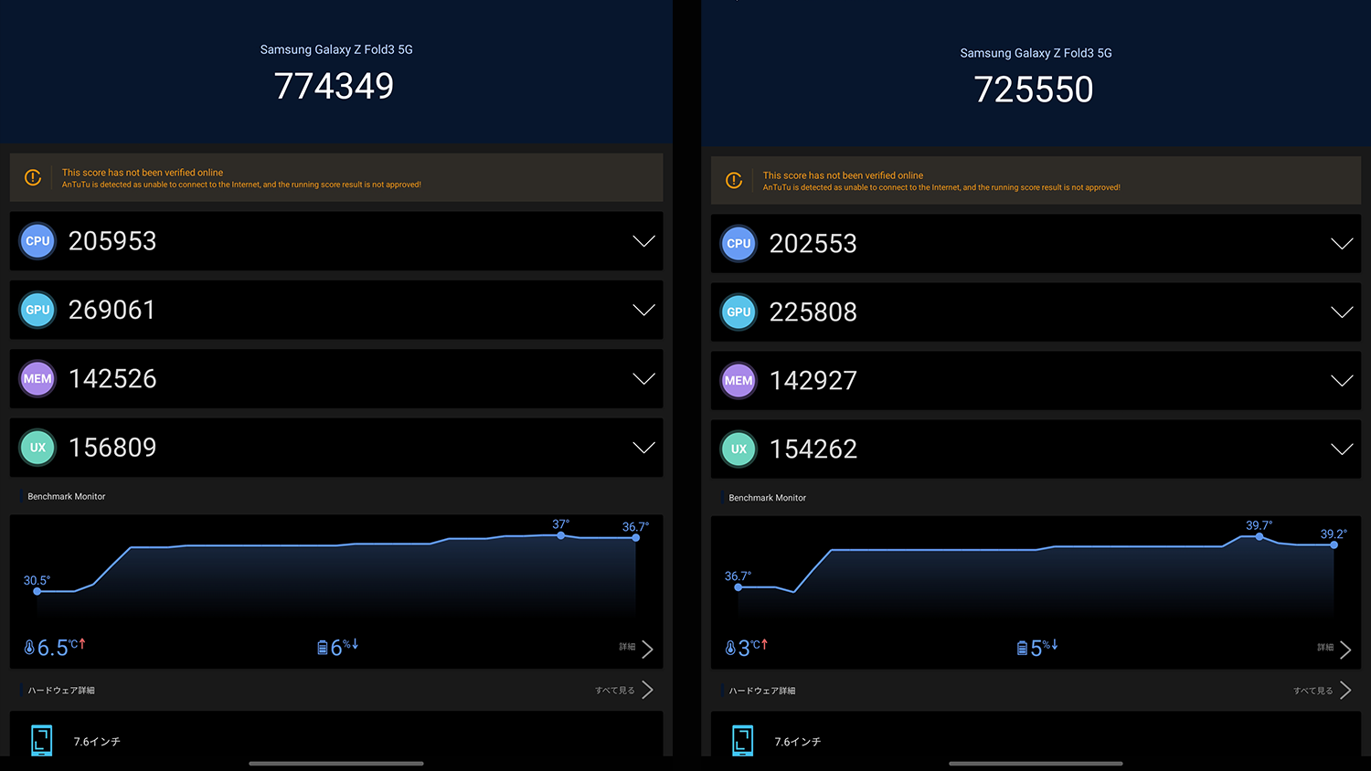Click the CPU icon in left panel

pyautogui.click(x=37, y=241)
